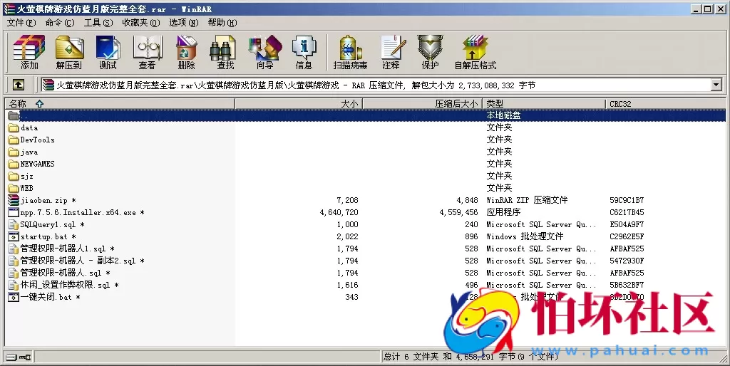Viewport: 730px width, 366px height.
Task: Click the 自解压格式 (SFX) icon
Action: pyautogui.click(x=475, y=52)
